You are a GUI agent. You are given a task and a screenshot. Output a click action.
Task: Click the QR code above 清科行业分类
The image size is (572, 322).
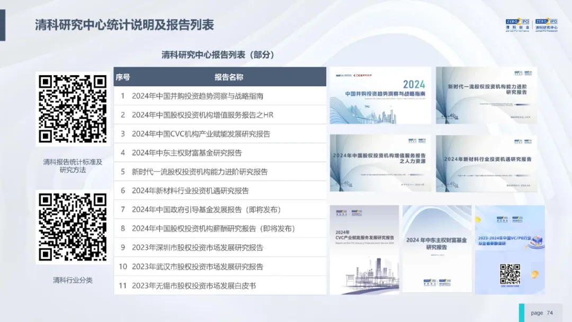click(73, 227)
